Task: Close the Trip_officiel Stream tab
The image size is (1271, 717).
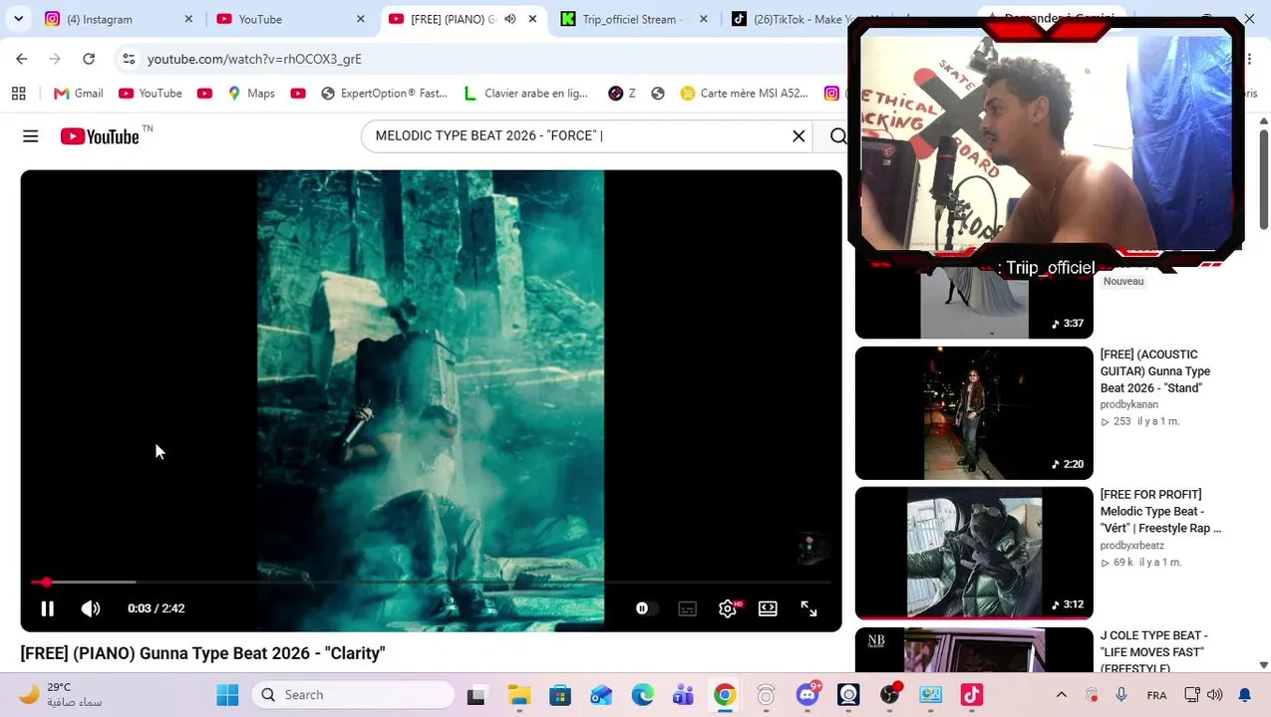Action: (704, 19)
